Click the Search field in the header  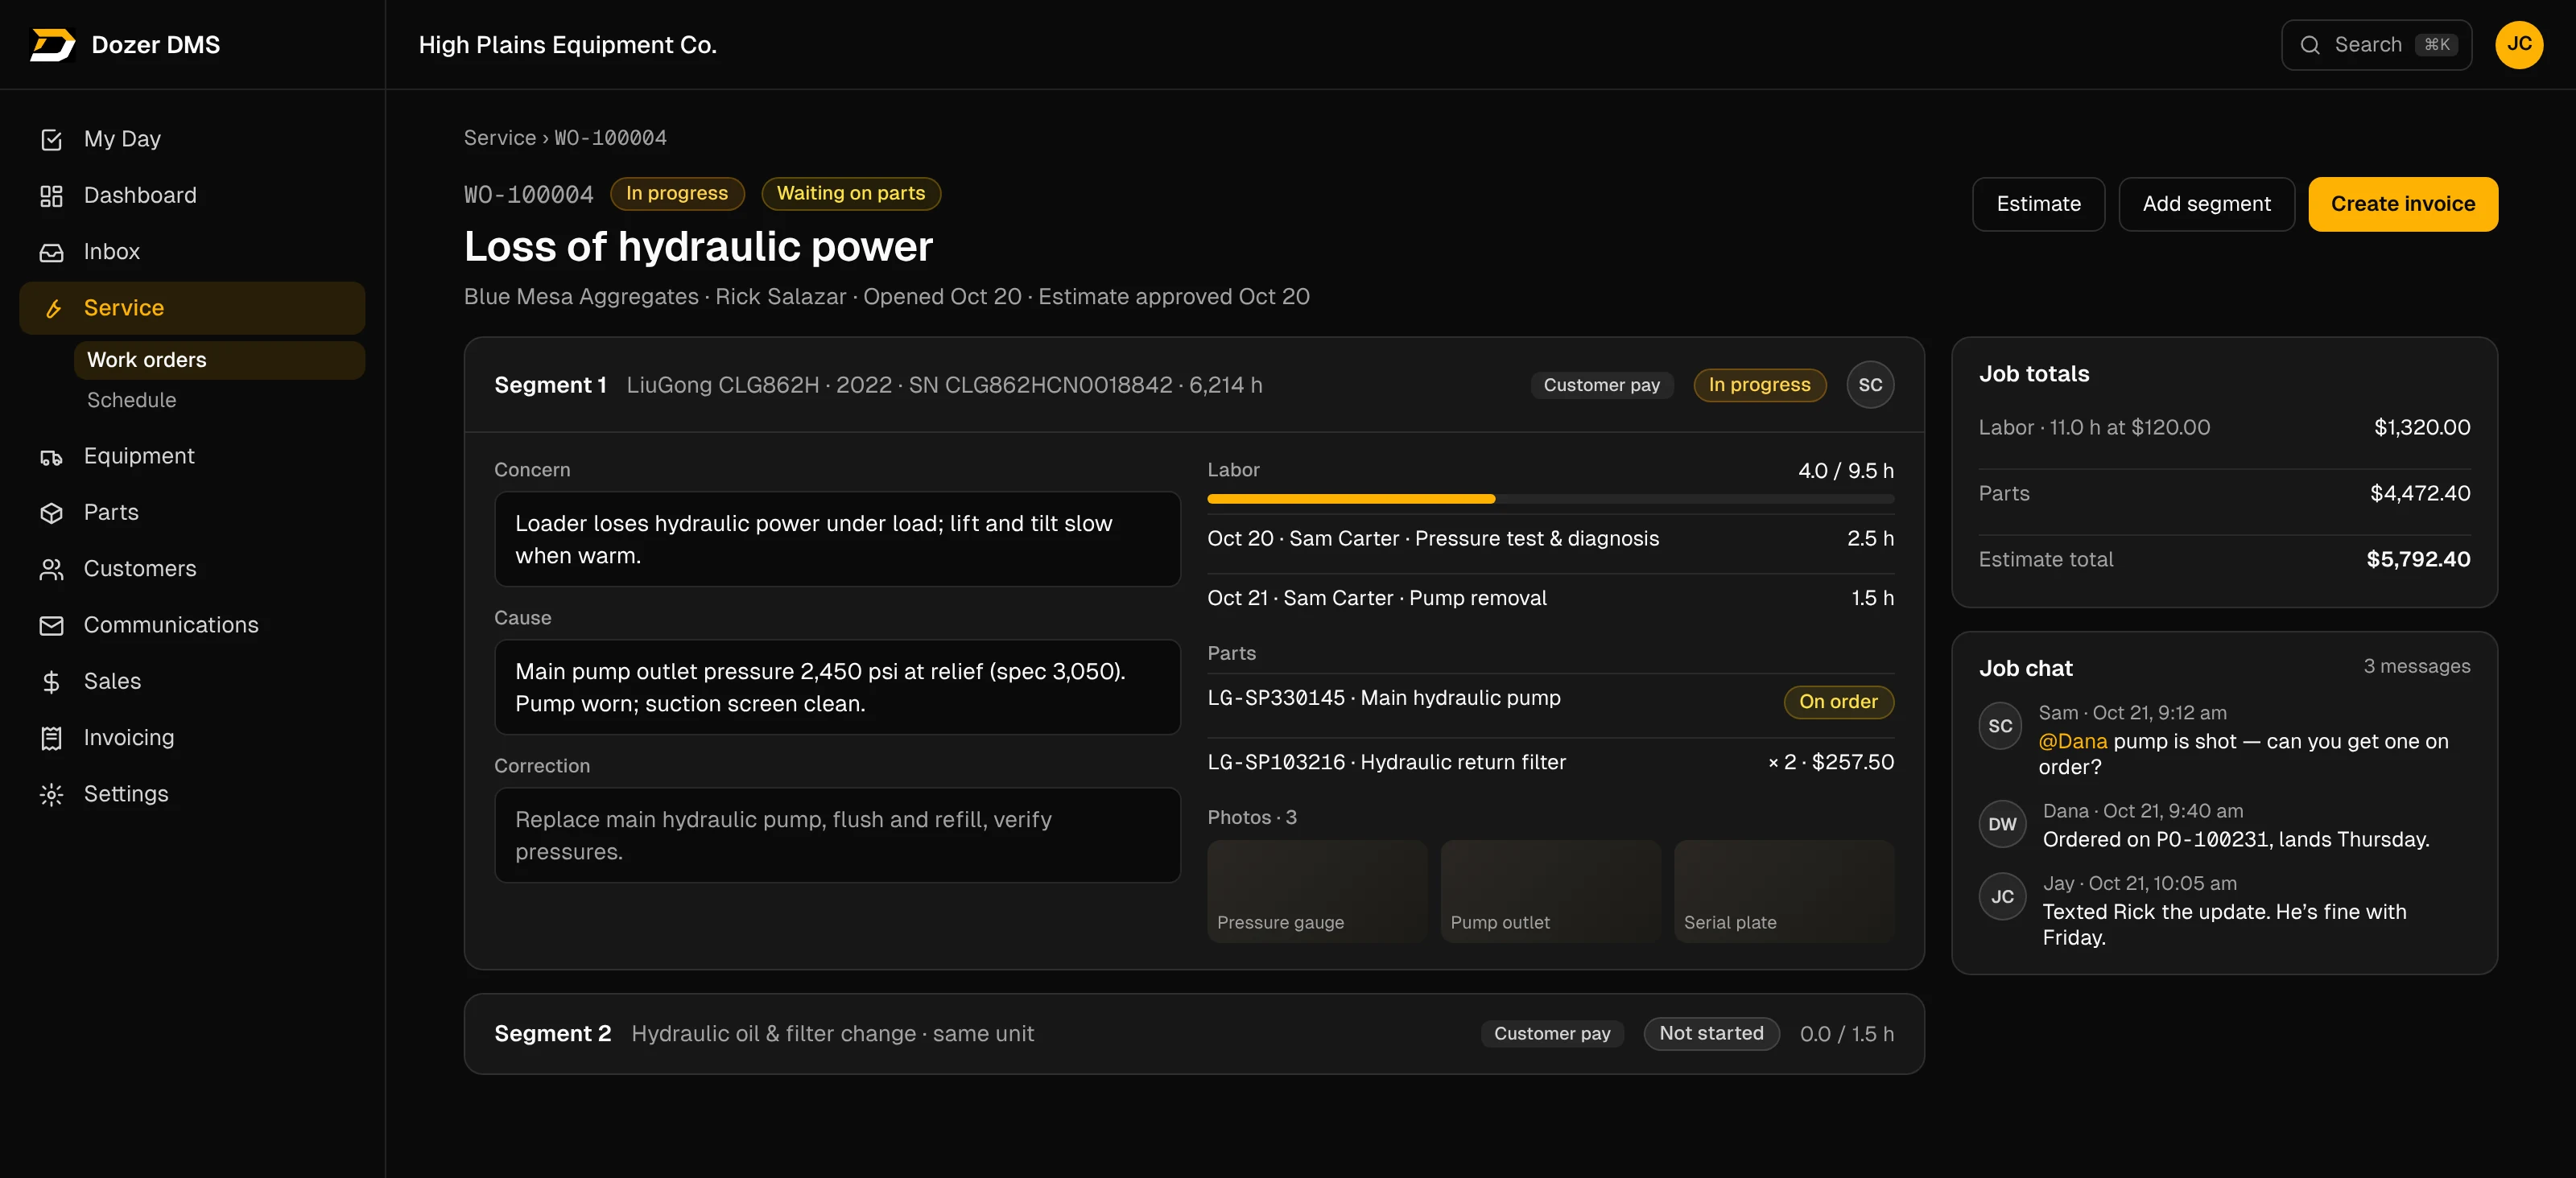click(2376, 45)
